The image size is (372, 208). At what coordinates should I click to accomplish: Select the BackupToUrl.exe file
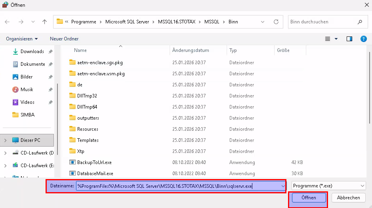[94, 162]
